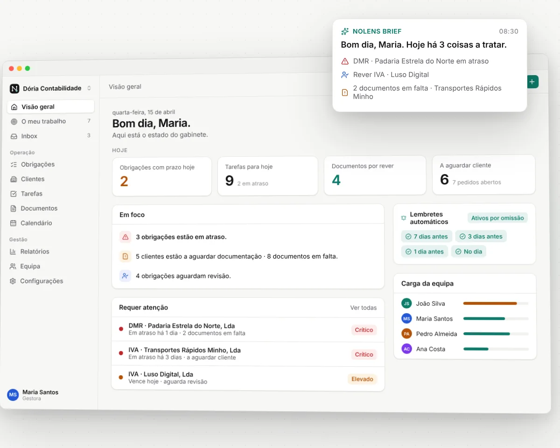Click the Relatórios bar chart icon
This screenshot has width=560, height=448.
click(13, 252)
